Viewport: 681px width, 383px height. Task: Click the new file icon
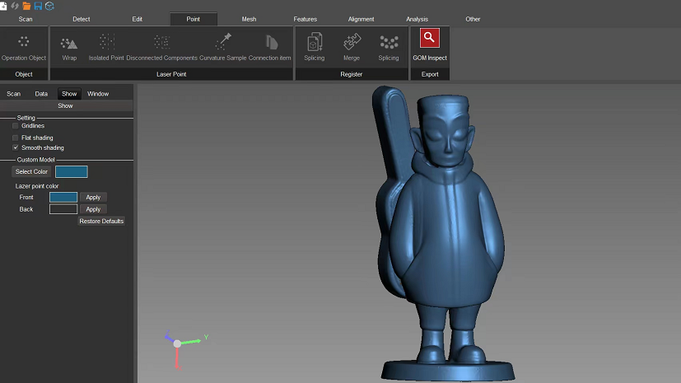3,6
